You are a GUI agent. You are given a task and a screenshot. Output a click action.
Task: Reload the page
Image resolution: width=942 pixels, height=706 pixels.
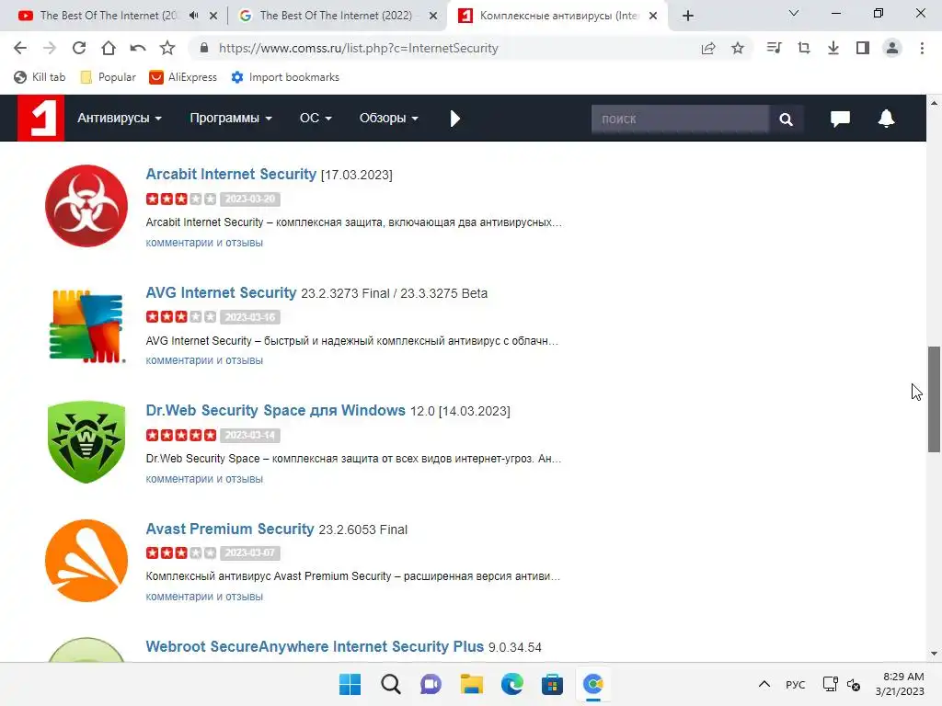pos(79,48)
